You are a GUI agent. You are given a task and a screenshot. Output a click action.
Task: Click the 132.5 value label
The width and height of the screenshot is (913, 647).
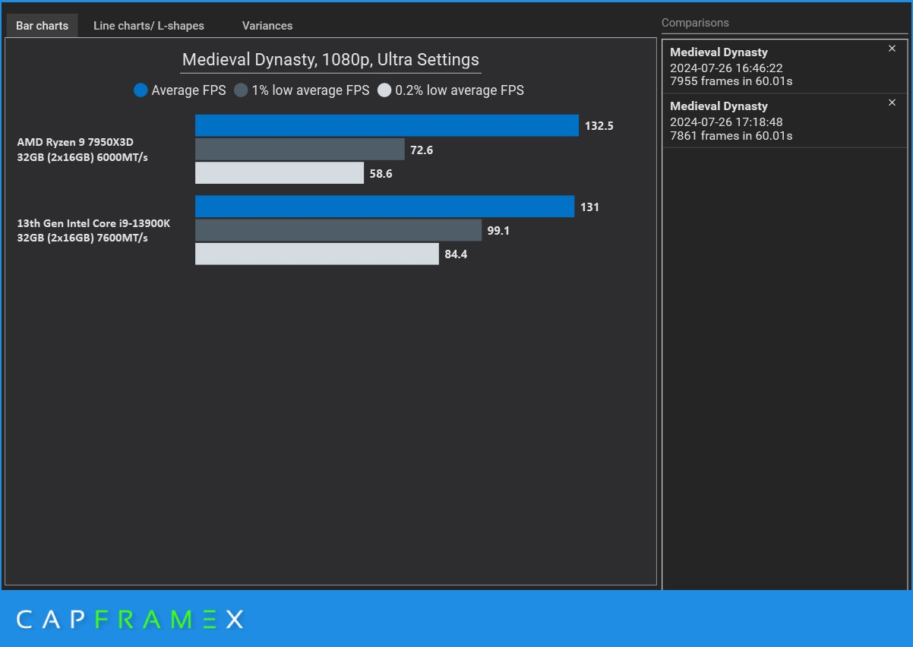pos(599,126)
